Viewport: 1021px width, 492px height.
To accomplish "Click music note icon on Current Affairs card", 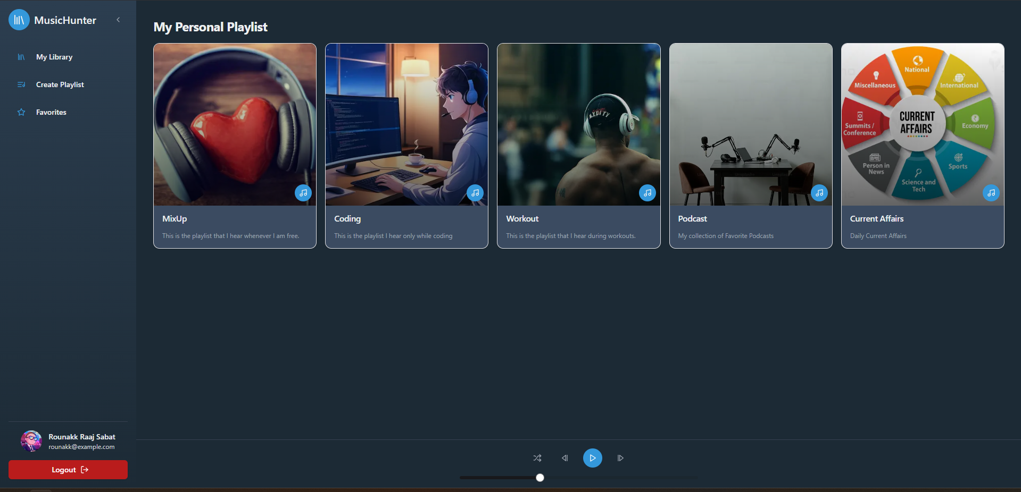I will 991,193.
